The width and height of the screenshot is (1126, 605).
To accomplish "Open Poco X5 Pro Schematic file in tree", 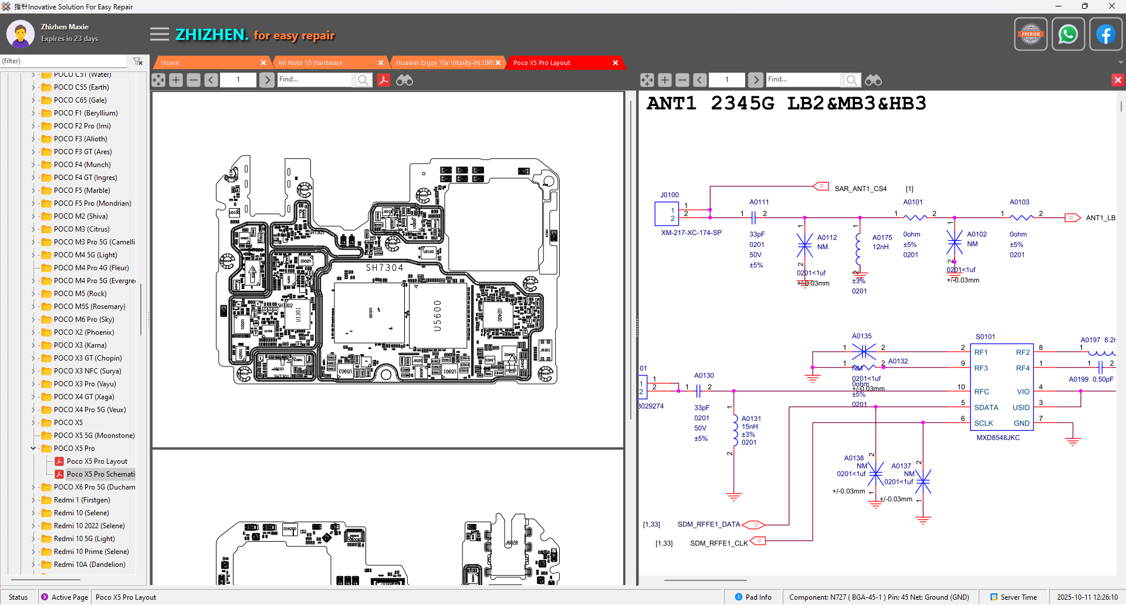I will tap(100, 474).
